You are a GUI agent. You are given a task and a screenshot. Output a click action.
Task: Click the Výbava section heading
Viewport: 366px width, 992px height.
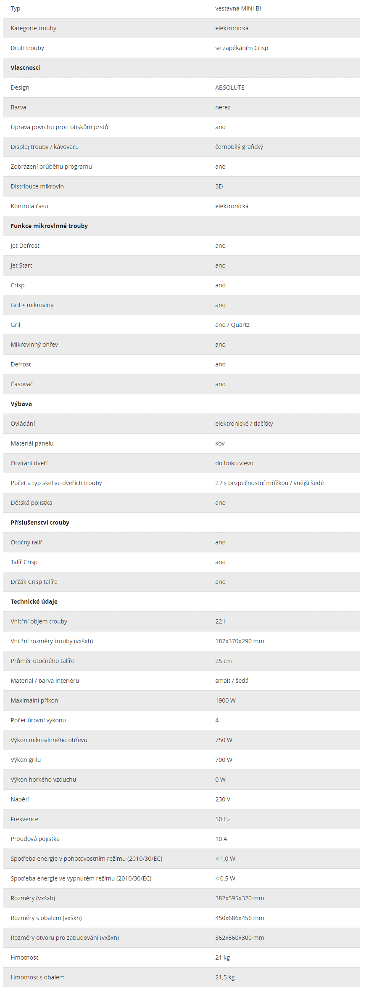(x=21, y=404)
